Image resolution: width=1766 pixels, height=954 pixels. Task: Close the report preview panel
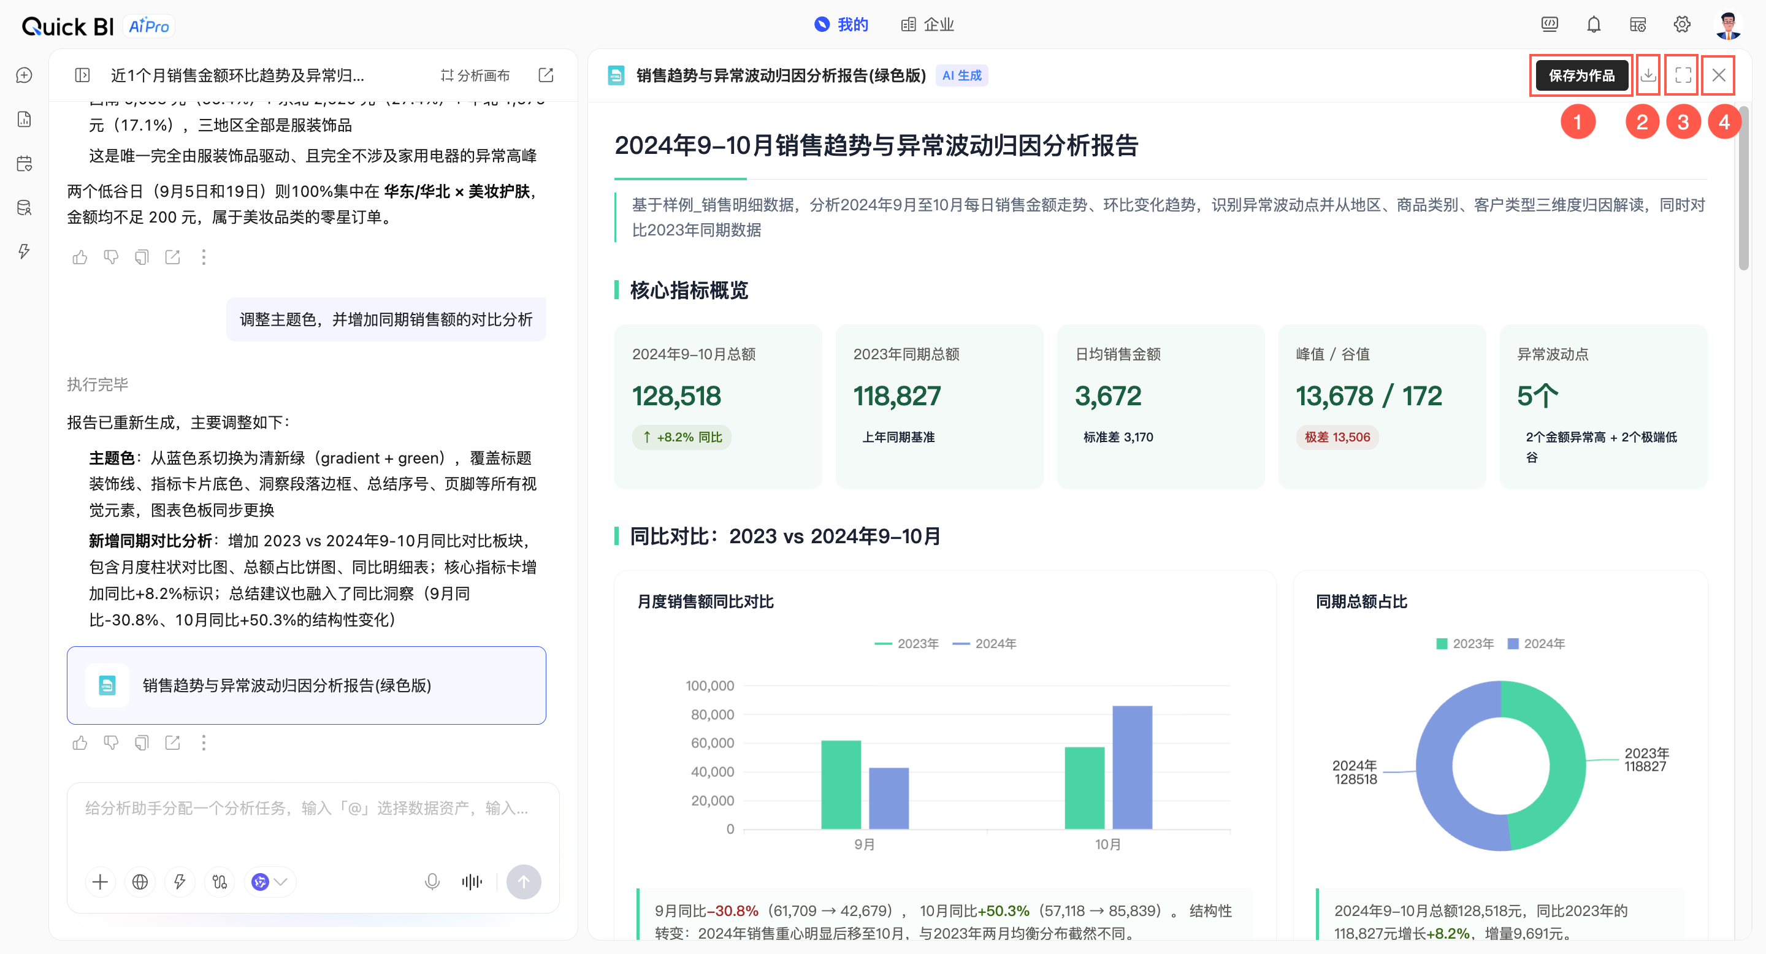[x=1719, y=75]
